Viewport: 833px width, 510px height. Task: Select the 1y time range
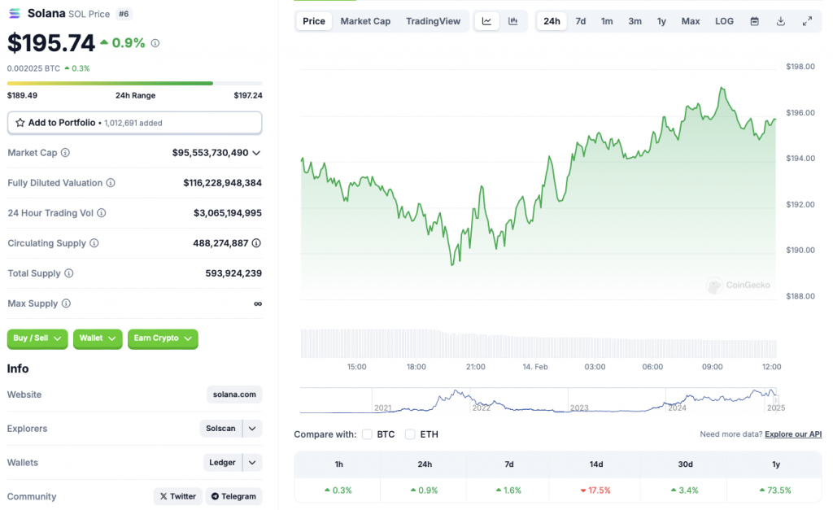pyautogui.click(x=661, y=21)
